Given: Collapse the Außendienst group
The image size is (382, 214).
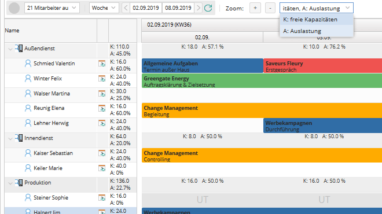Looking at the screenshot, I should pyautogui.click(x=10, y=49).
